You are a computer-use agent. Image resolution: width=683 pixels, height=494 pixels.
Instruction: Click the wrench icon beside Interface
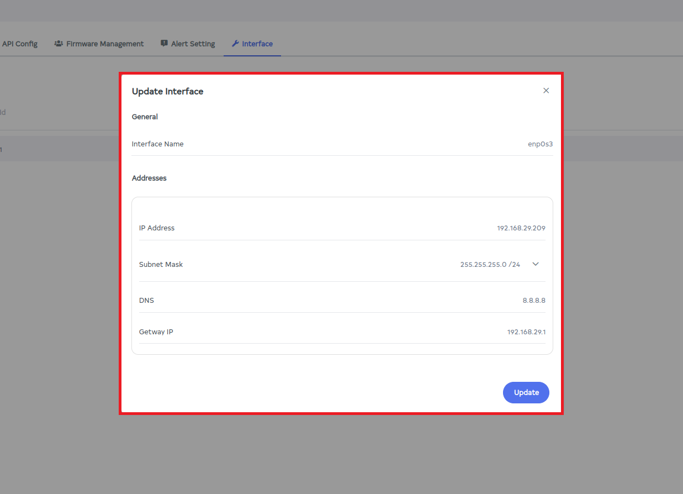(235, 44)
